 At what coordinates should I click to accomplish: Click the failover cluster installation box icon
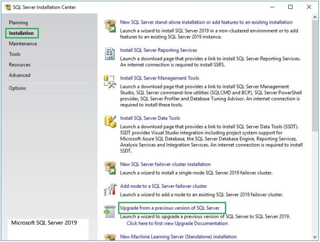click(110, 168)
